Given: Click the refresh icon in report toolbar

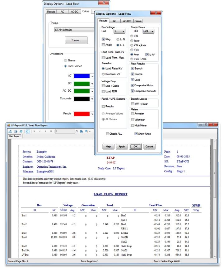Looking at the screenshot, I should coord(21,131).
